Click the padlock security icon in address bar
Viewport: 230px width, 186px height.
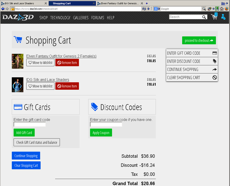pos(13,9)
